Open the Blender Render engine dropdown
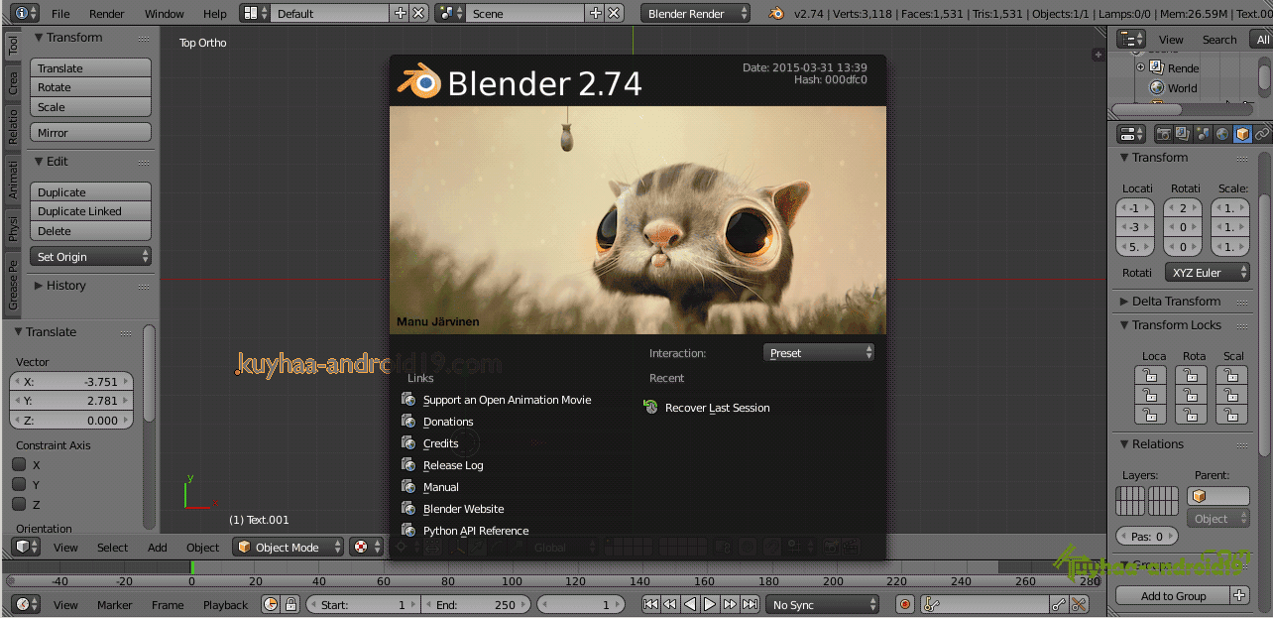The width and height of the screenshot is (1273, 618). pos(697,14)
